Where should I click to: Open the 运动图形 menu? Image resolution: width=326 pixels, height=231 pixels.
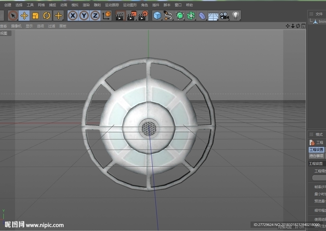pos(130,5)
